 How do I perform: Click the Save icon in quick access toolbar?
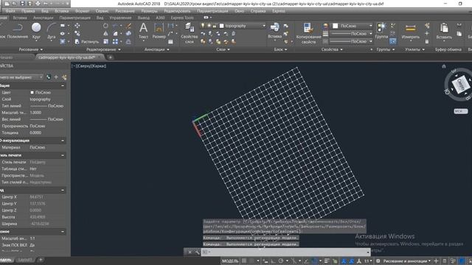coord(22,4)
